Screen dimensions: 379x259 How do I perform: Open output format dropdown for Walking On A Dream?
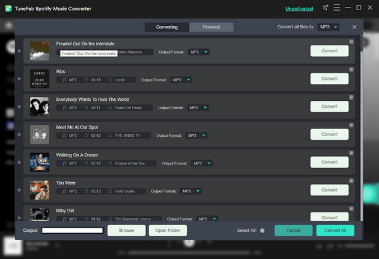point(202,163)
